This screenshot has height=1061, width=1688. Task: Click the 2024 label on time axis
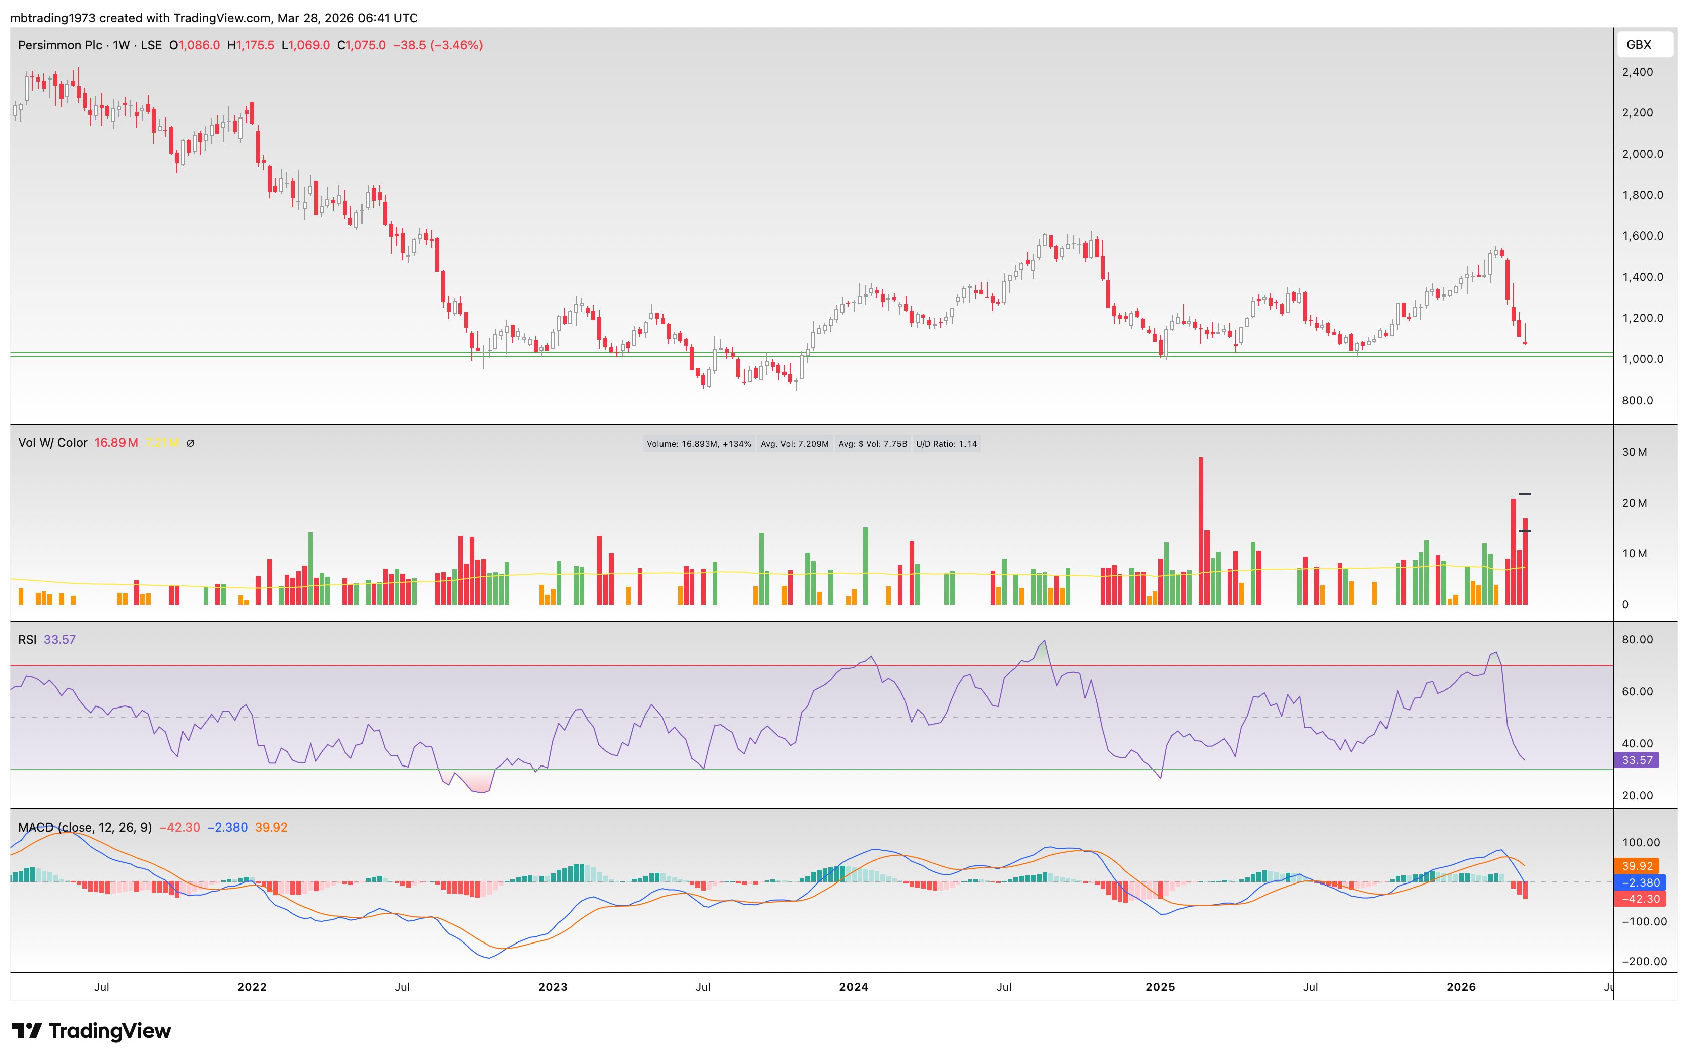(x=853, y=987)
